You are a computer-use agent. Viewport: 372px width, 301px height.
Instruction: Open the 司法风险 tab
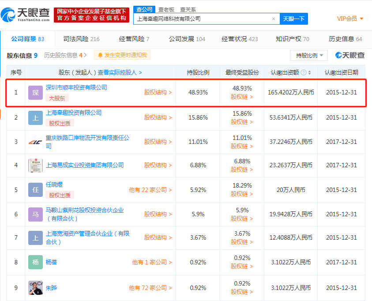[x=81, y=39]
